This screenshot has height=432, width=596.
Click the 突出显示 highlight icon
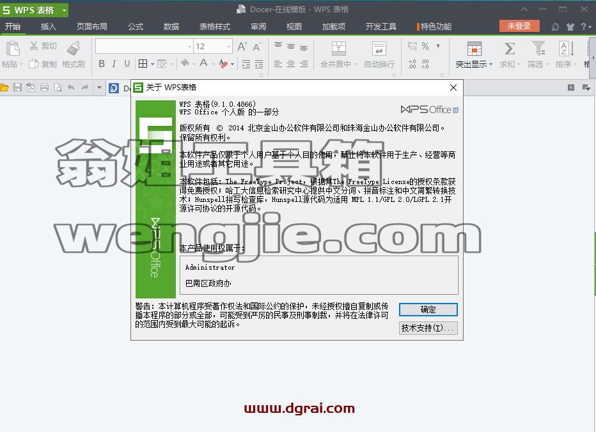click(x=474, y=49)
